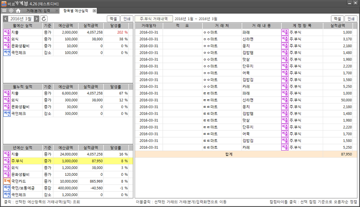The width and height of the screenshot is (360, 207).
Task: Click 지출 icon in ㄹㄹ마트 카레 transaction row
Action: tap(285, 148)
